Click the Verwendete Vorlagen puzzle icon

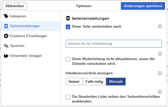(6, 56)
